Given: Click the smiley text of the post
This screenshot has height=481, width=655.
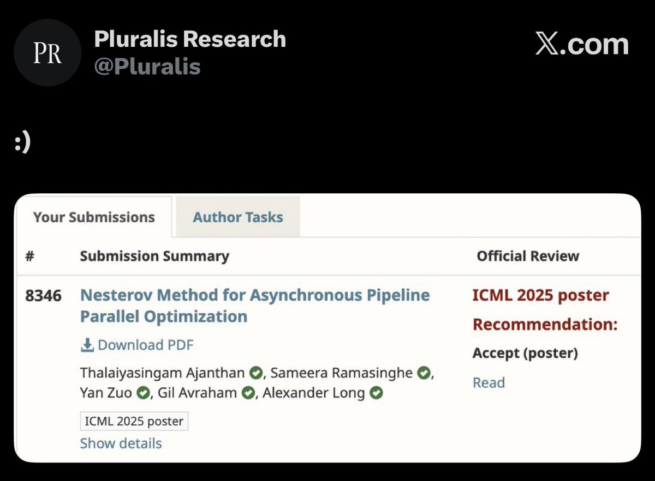Looking at the screenshot, I should tap(22, 141).
